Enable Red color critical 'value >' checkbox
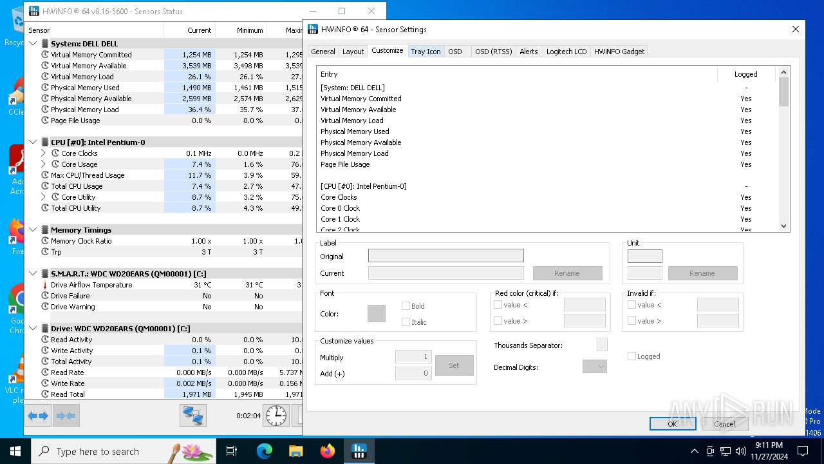Viewport: 824px width, 464px height. click(498, 320)
